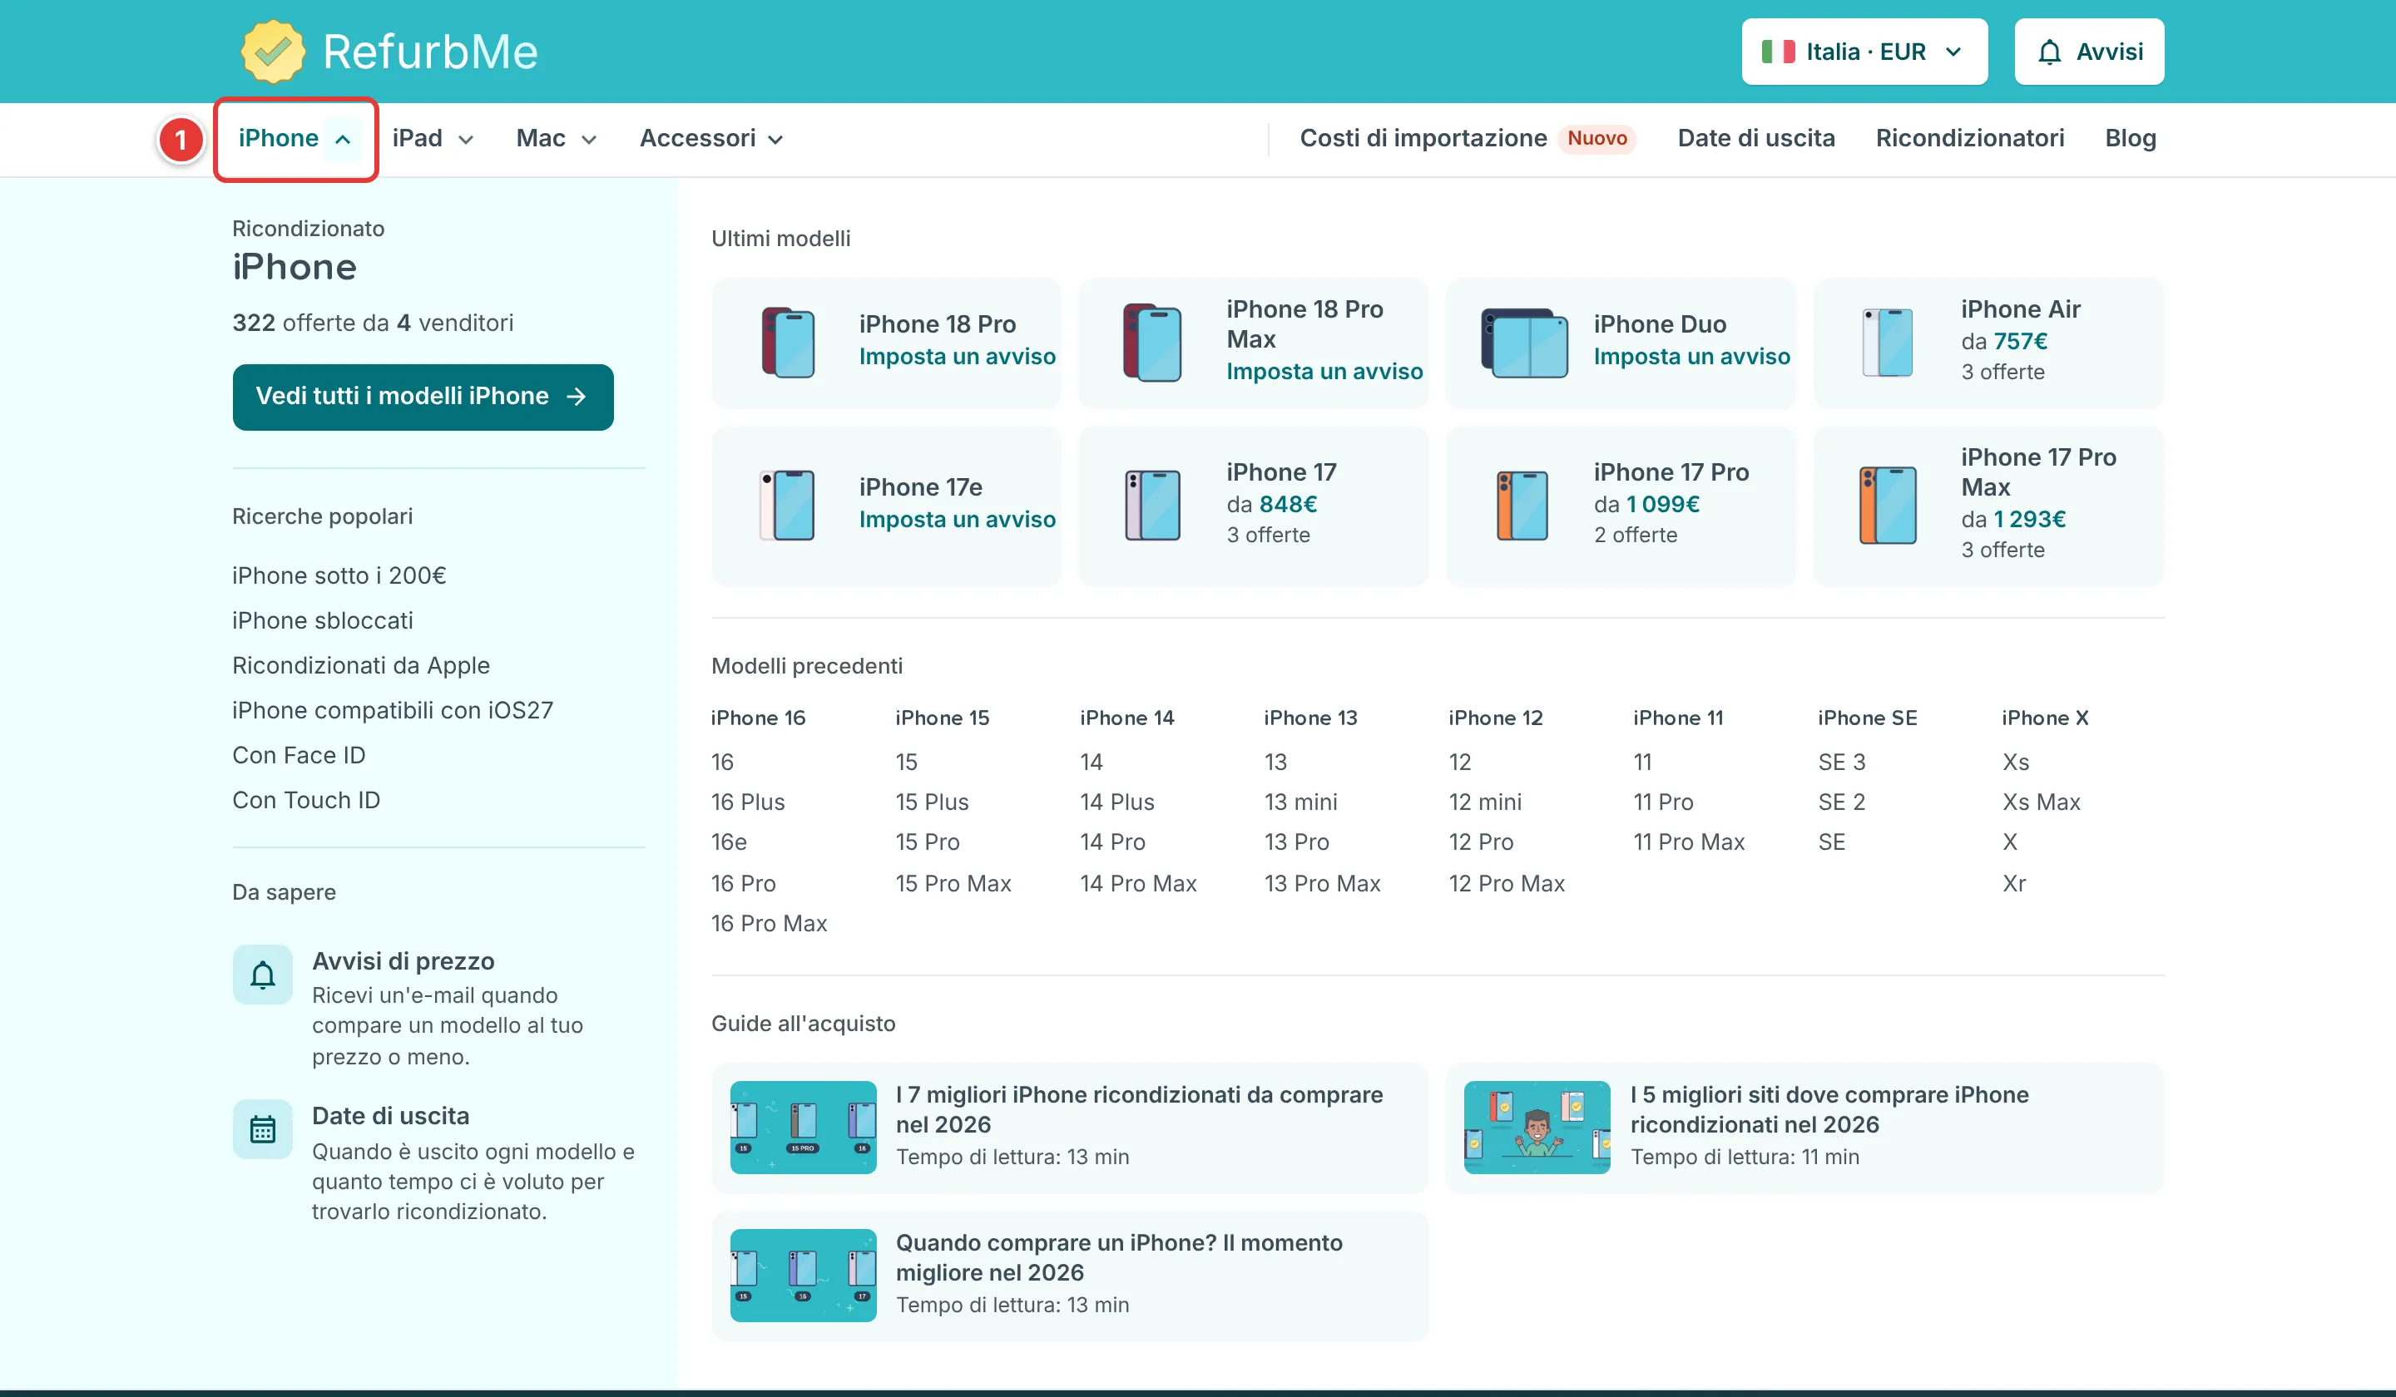Screen dimensions: 2396x1397
Task: Select 16 Pro Max in previous models
Action: click(770, 923)
